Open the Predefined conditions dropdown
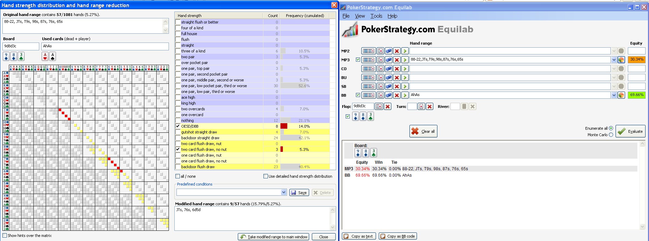649x241 pixels. click(284, 192)
